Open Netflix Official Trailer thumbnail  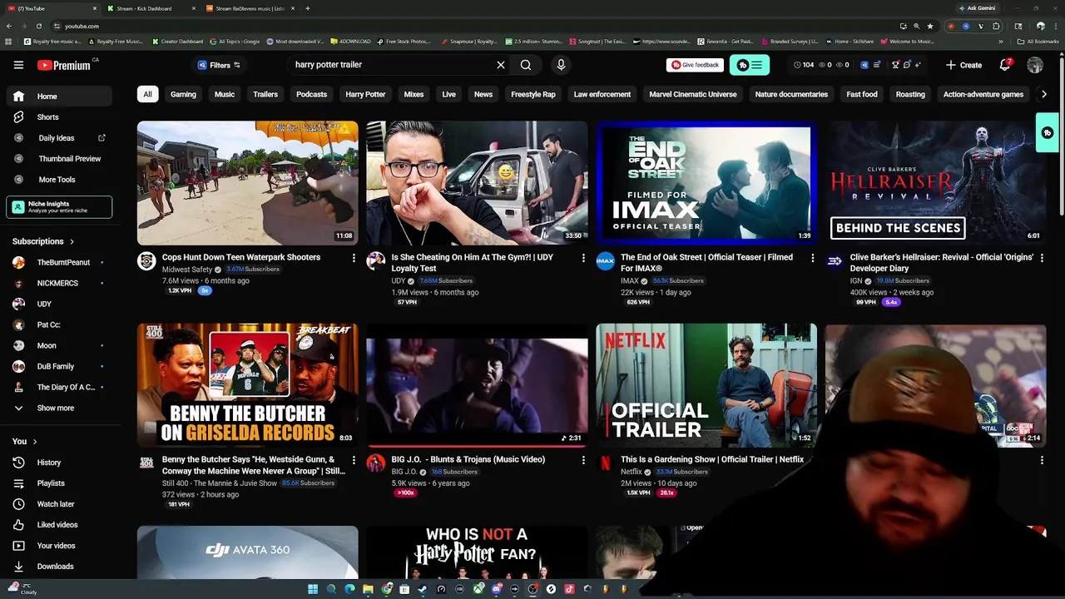[706, 385]
